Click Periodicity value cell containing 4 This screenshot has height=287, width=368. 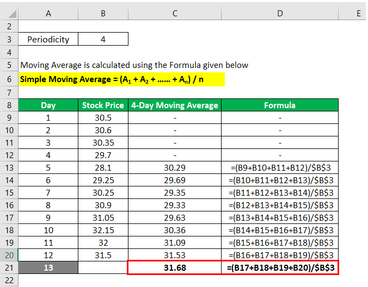tap(103, 39)
